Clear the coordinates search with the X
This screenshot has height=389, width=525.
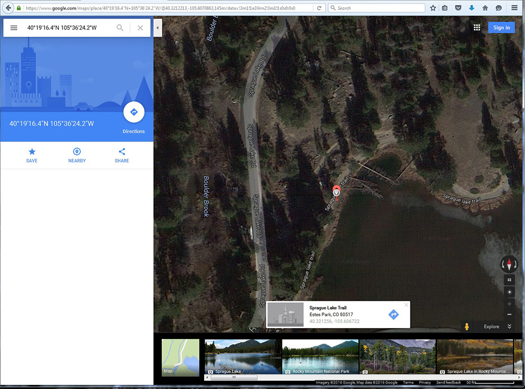(x=140, y=28)
